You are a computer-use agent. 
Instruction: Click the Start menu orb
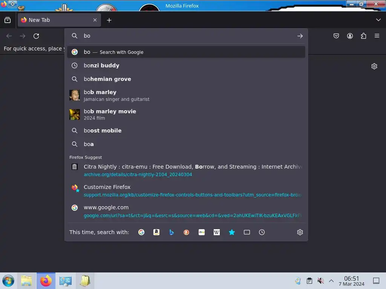(8, 281)
